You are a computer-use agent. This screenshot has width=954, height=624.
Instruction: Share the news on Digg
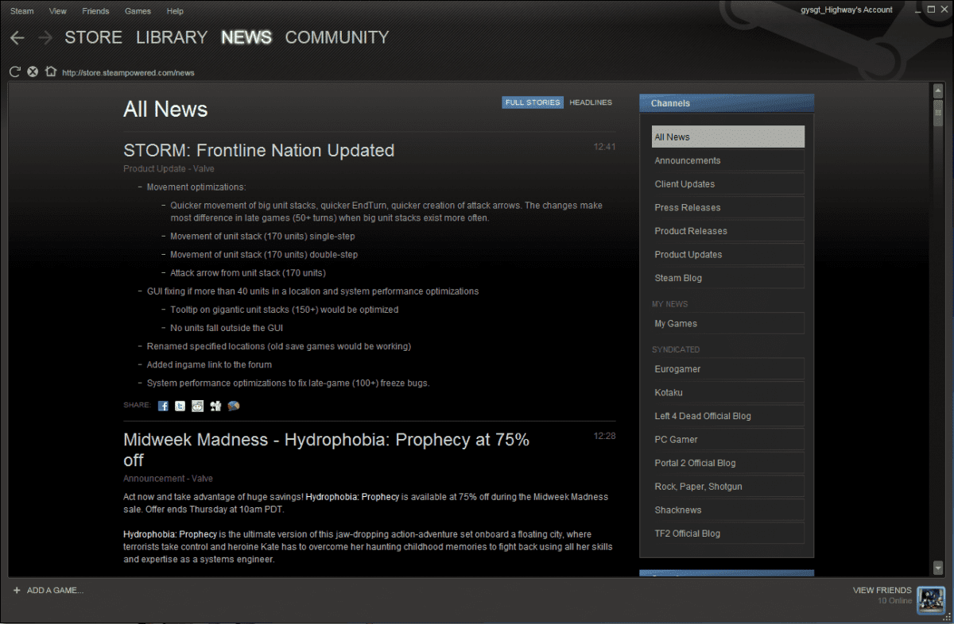click(215, 406)
